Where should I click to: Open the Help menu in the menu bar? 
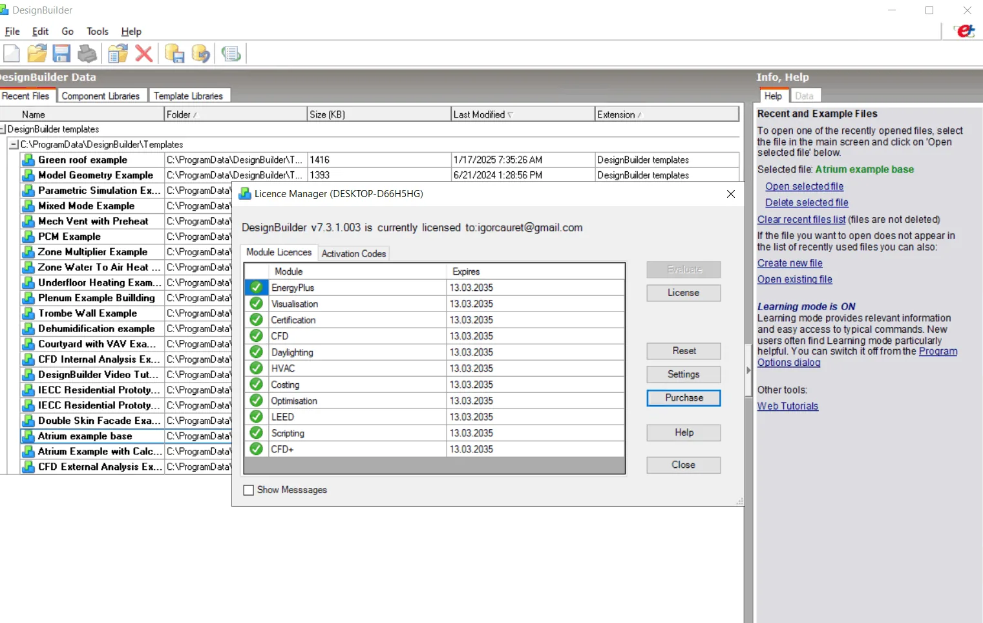click(x=131, y=31)
